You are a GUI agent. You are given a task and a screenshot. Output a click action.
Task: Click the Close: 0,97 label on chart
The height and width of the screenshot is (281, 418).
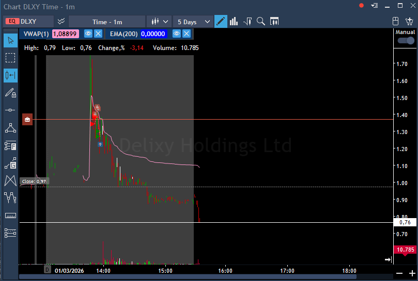pos(35,181)
